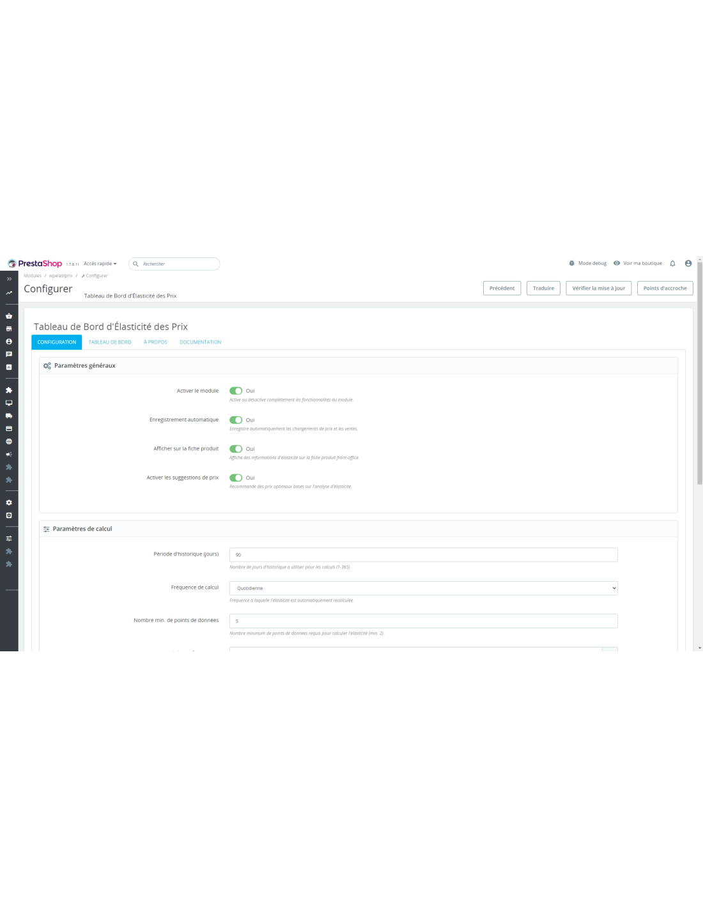Switch to the Documentation tab
Image resolution: width=703 pixels, height=908 pixels.
click(201, 342)
